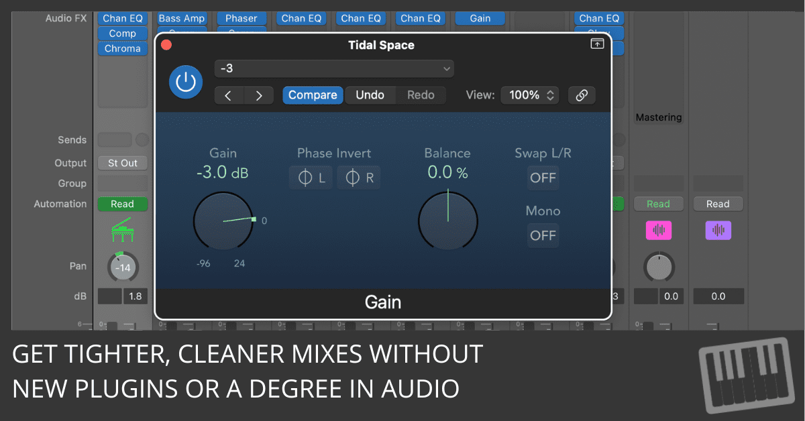Click the link icon in plugin header
805x421 pixels.
[x=582, y=95]
